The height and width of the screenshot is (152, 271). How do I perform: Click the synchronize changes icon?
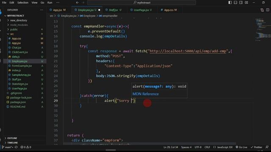(16, 147)
